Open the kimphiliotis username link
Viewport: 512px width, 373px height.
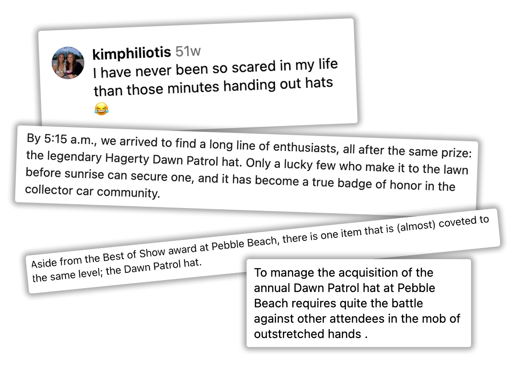pos(132,53)
